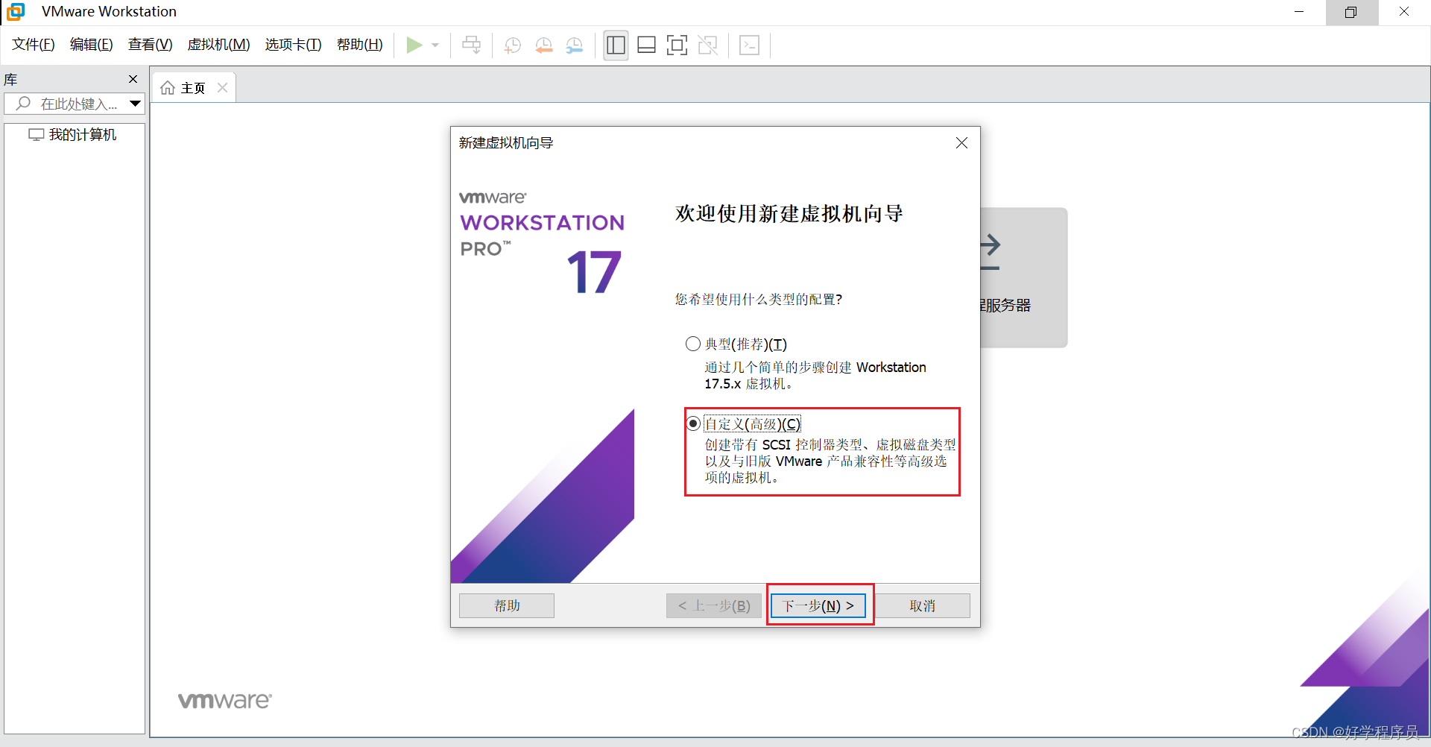The image size is (1431, 747).
Task: Click the 欢迎使用新建虚拟机向导 heading
Action: pyautogui.click(x=789, y=214)
